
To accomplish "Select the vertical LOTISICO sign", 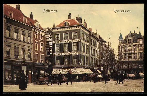I will pos(51,44).
